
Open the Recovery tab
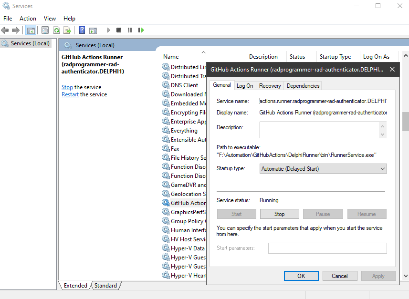pyautogui.click(x=270, y=86)
